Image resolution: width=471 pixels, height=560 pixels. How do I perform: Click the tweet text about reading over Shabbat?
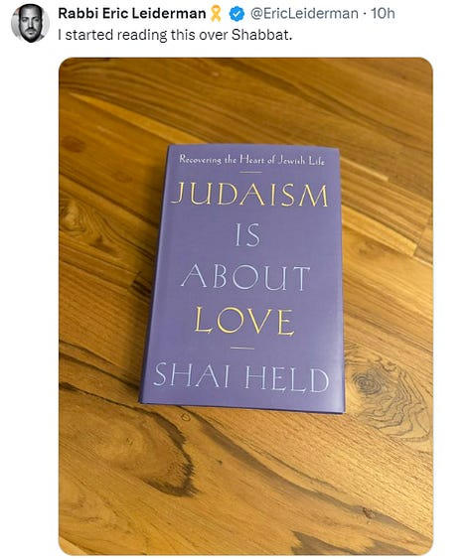click(x=175, y=35)
